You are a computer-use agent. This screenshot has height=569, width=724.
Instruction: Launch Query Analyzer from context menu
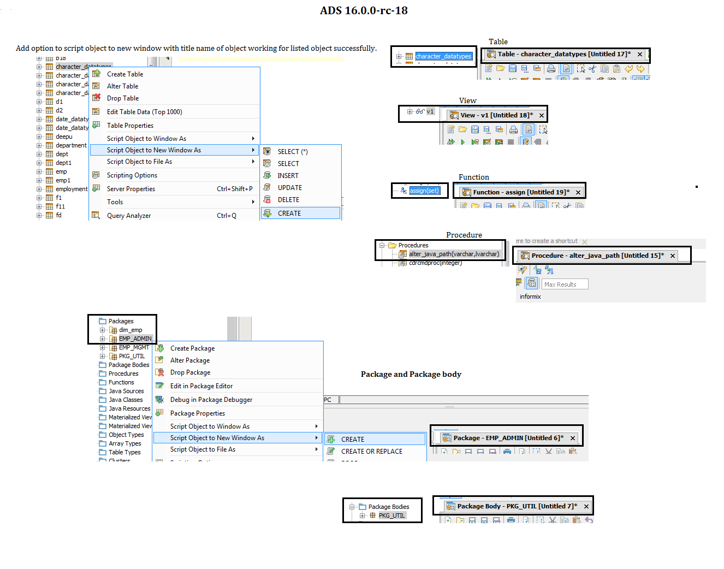(174, 215)
